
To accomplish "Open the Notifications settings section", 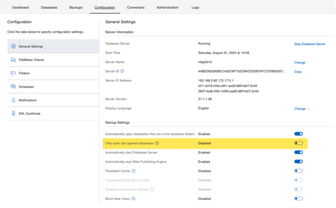I will 53,100.
